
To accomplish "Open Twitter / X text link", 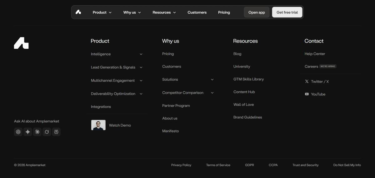I will pos(320,81).
